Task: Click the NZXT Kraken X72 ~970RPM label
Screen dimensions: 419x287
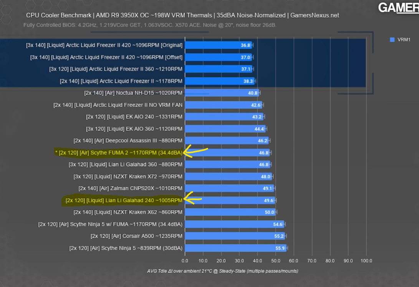Action: tap(128, 177)
